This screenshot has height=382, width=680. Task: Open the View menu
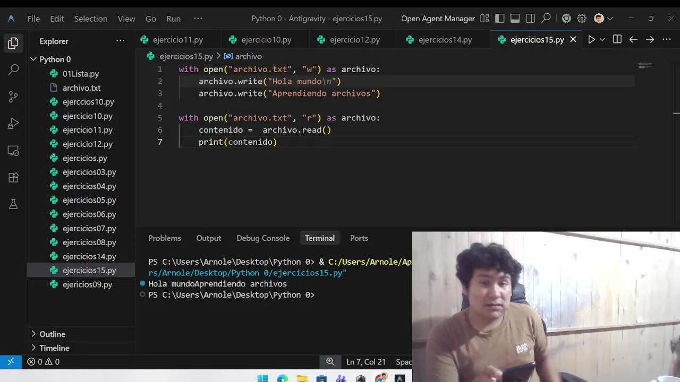point(126,19)
